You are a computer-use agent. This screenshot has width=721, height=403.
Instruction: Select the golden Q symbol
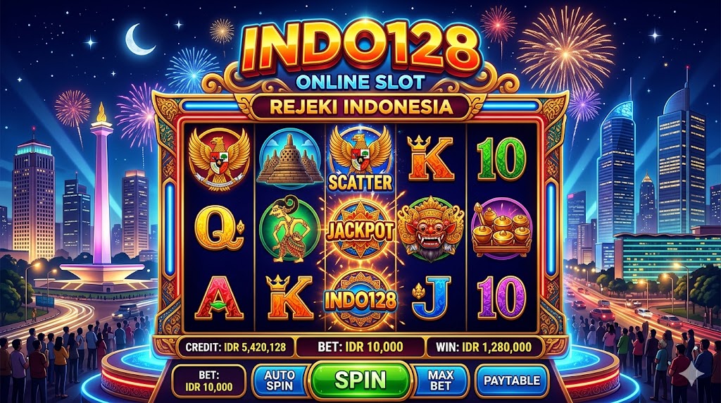pyautogui.click(x=219, y=229)
